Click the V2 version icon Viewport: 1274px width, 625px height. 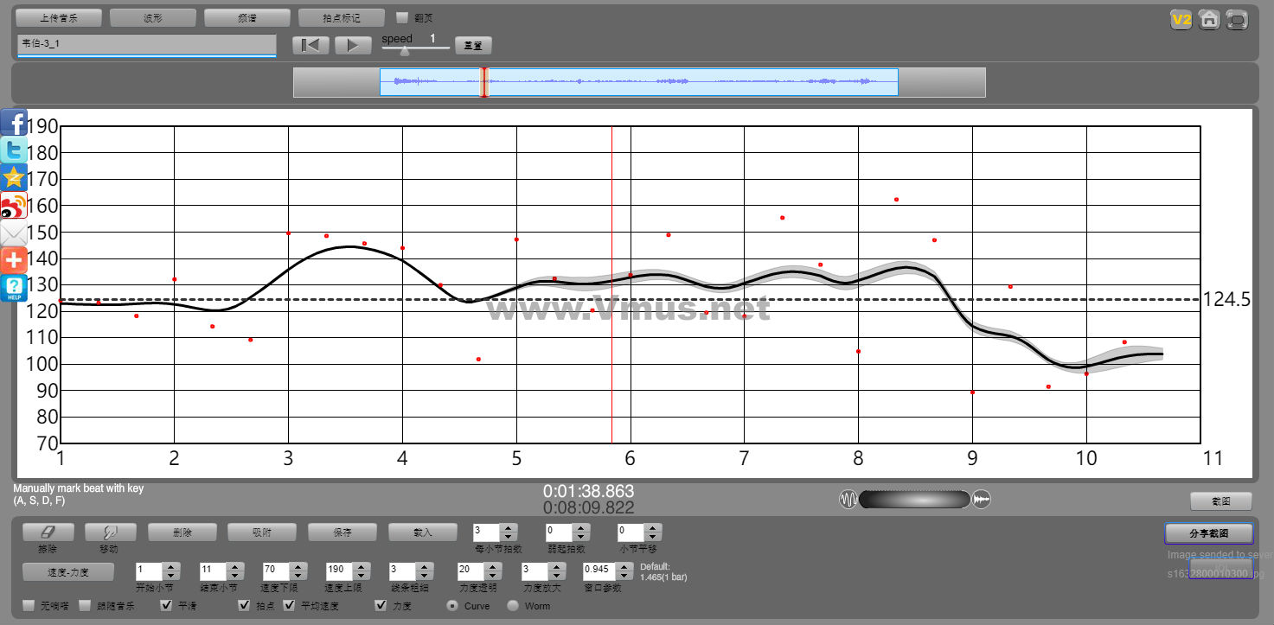1181,19
